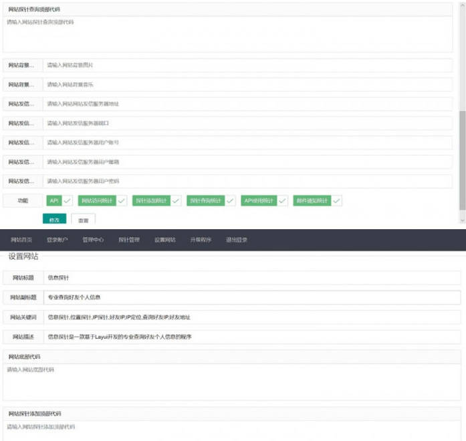Screen dimensions: 466x441
Task: Click the scrollbar down arrow at right edge
Action: click(463, 220)
